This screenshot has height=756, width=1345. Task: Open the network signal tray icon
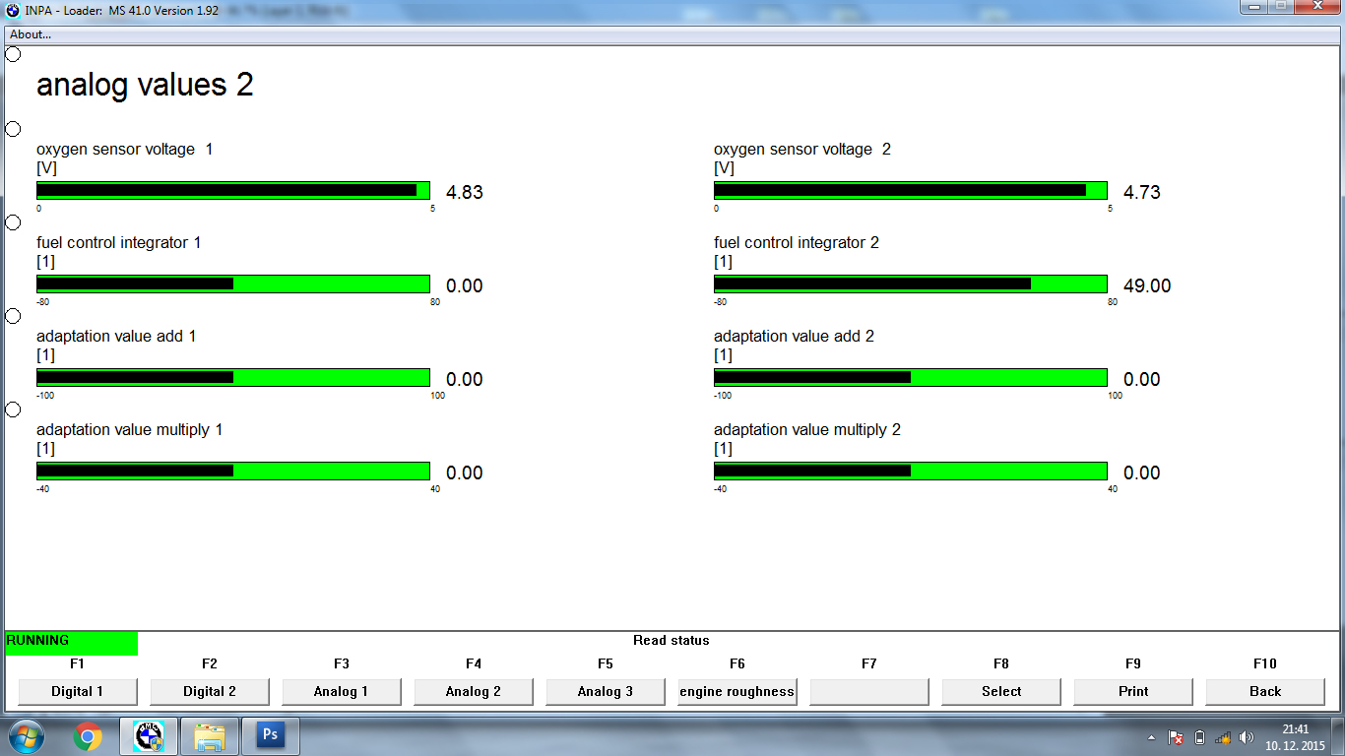(1223, 737)
